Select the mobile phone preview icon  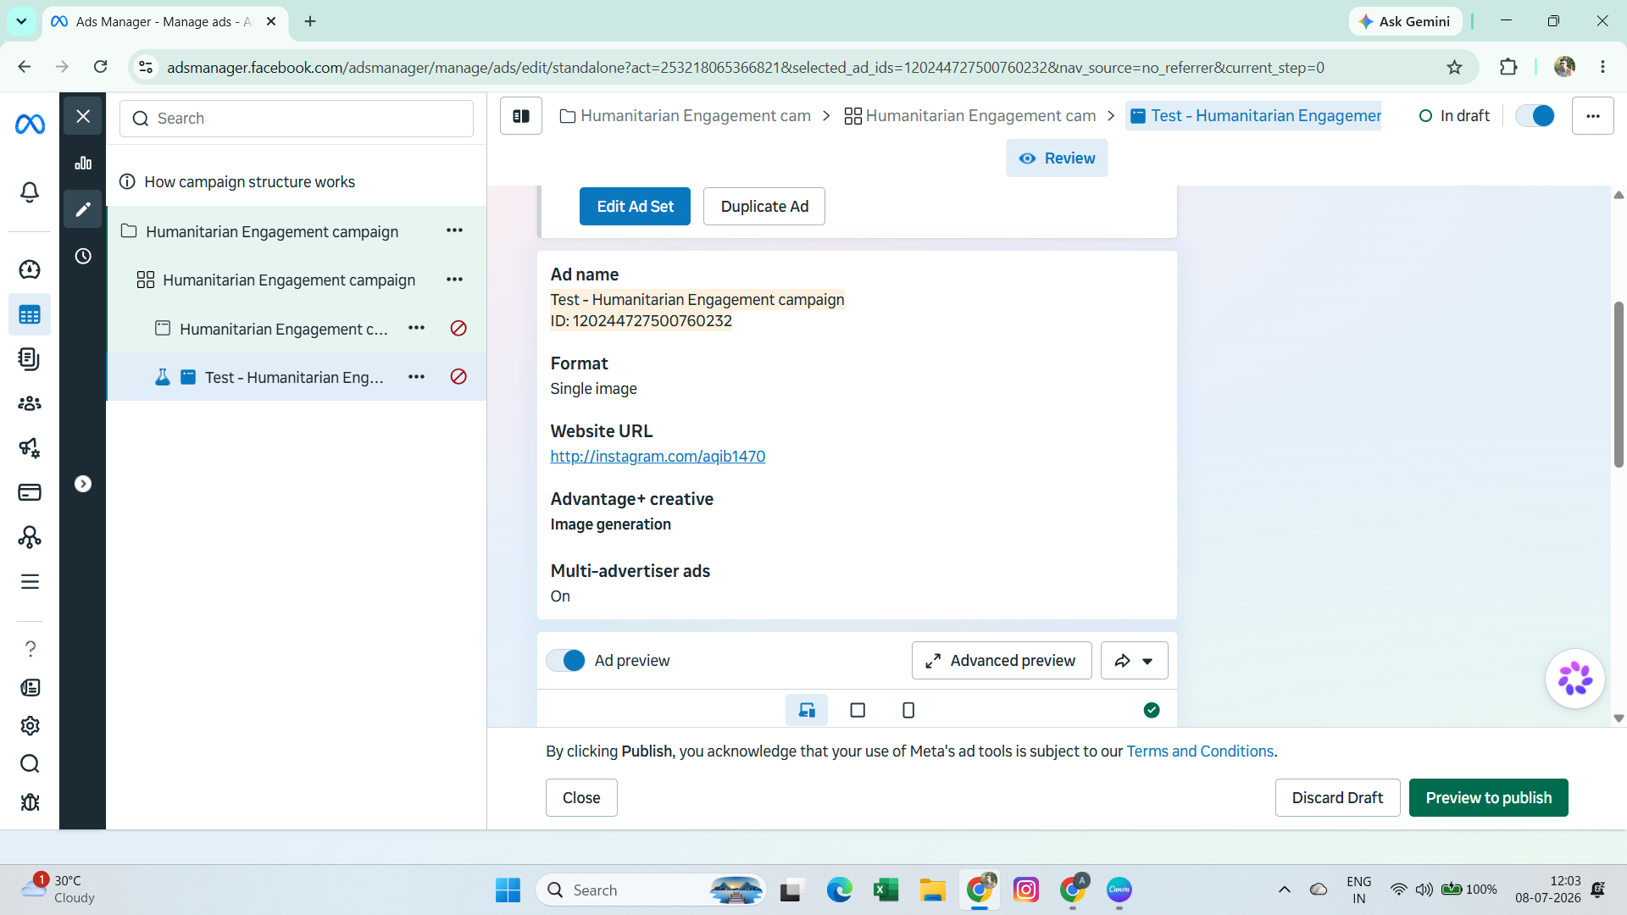point(908,710)
